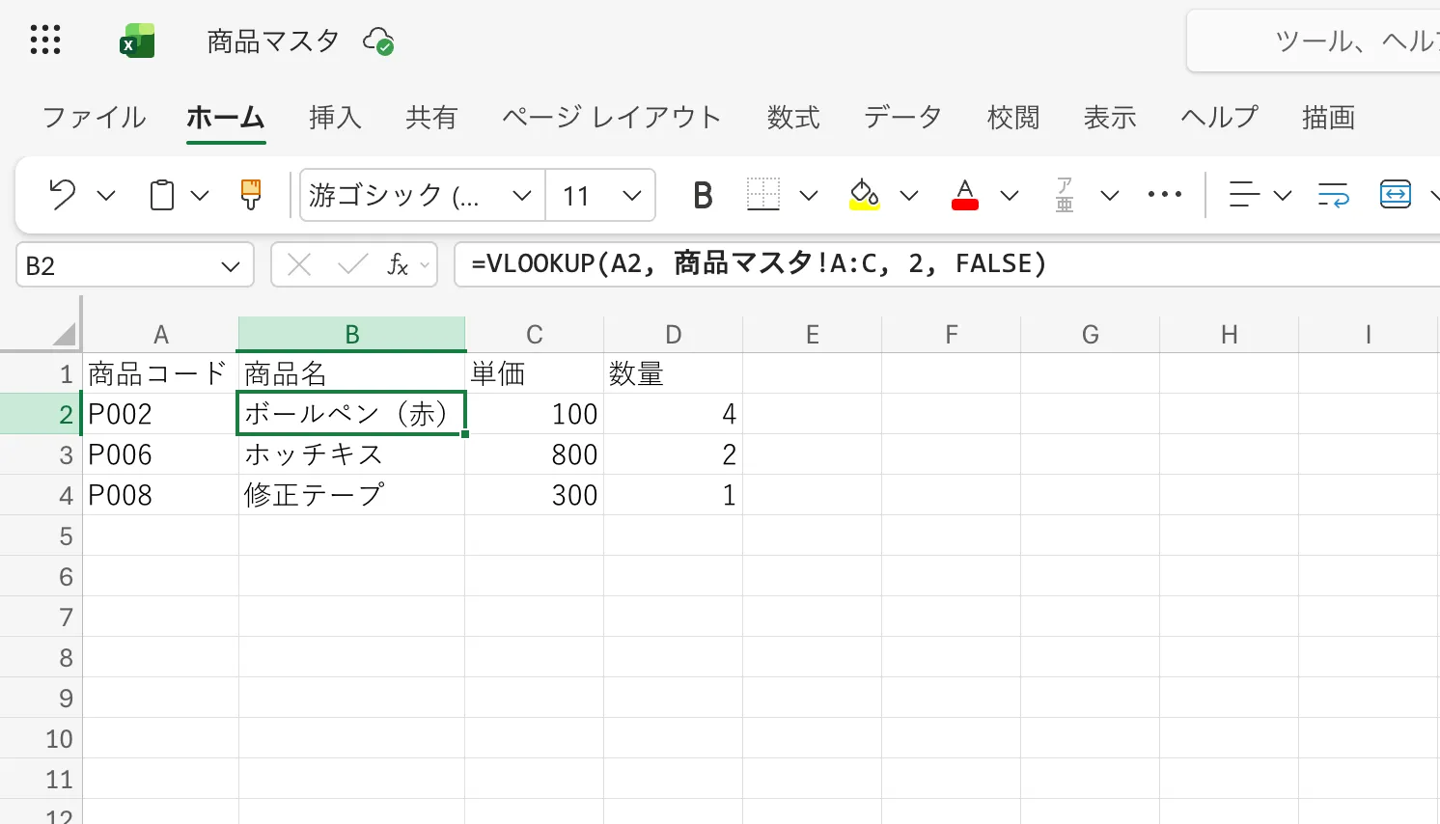Select cell ボールペン（赤）
This screenshot has height=824, width=1440.
coord(352,414)
